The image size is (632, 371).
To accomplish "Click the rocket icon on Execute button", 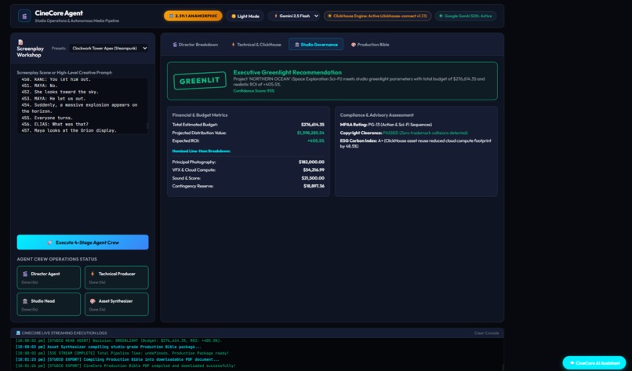I will pos(49,243).
